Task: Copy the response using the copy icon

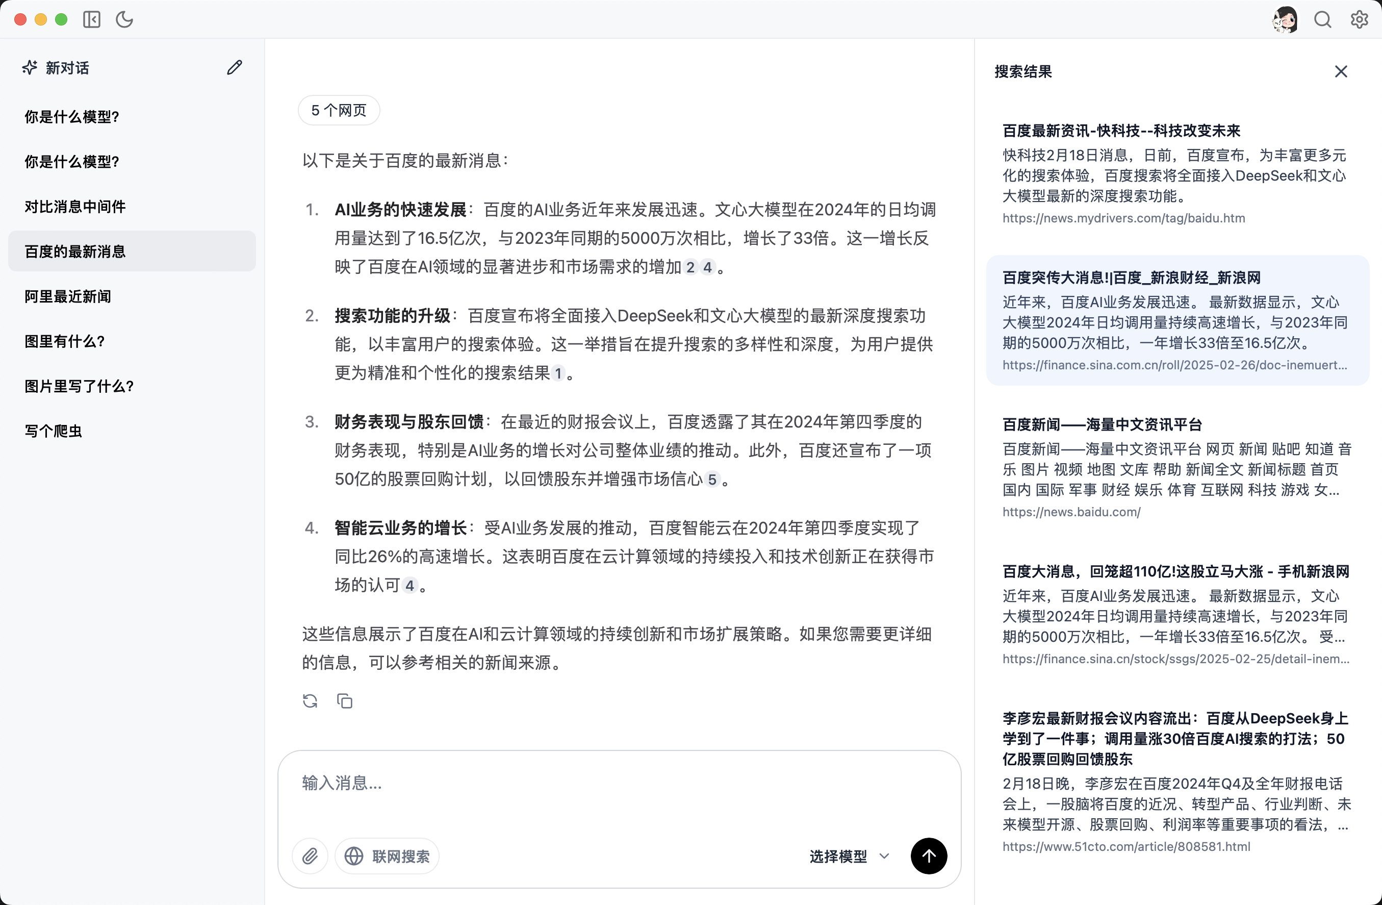Action: point(345,701)
